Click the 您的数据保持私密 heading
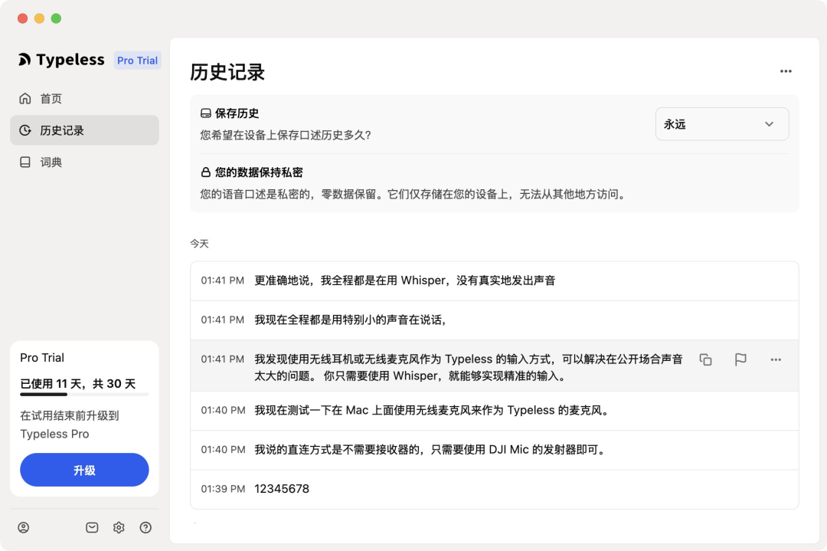 point(259,172)
